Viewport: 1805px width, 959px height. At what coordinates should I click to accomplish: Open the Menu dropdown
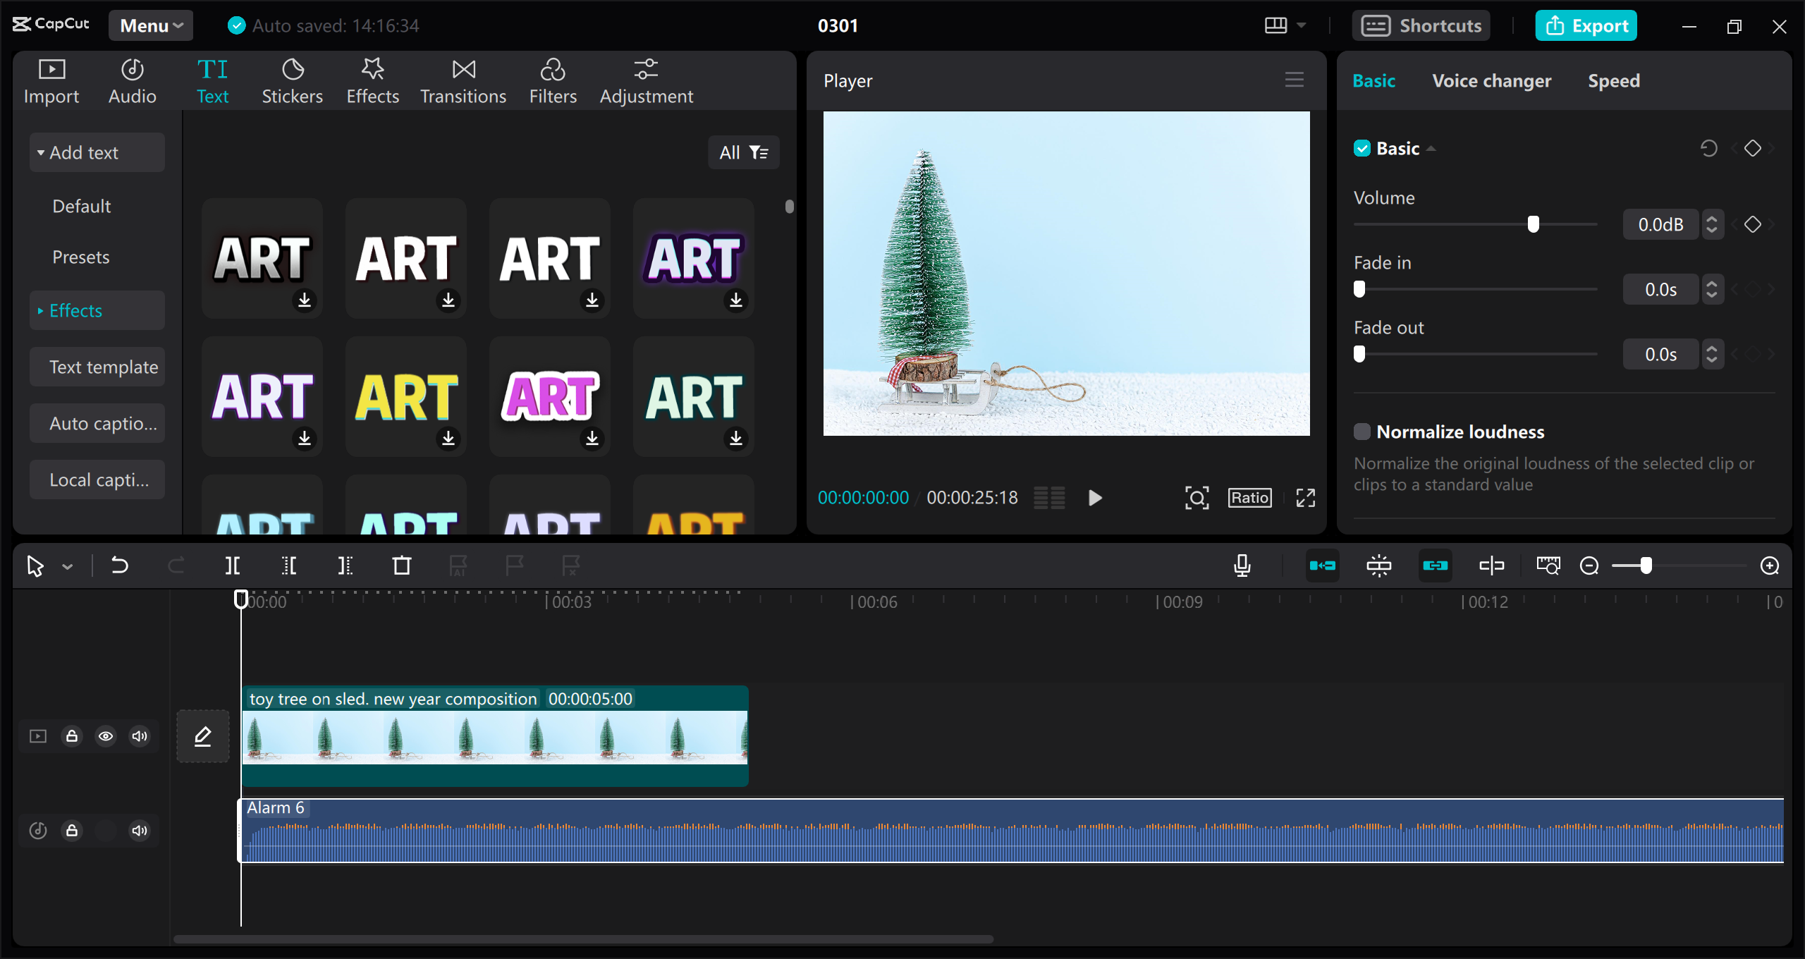[150, 25]
